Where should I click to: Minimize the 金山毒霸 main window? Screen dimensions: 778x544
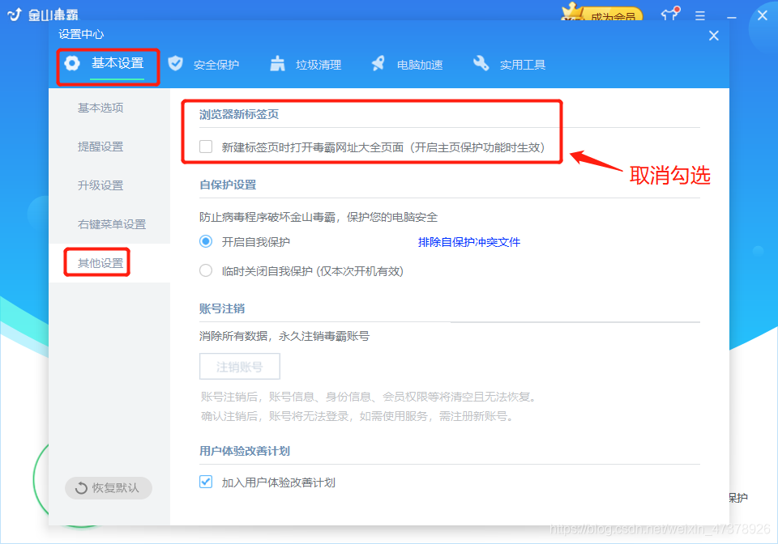pos(731,17)
